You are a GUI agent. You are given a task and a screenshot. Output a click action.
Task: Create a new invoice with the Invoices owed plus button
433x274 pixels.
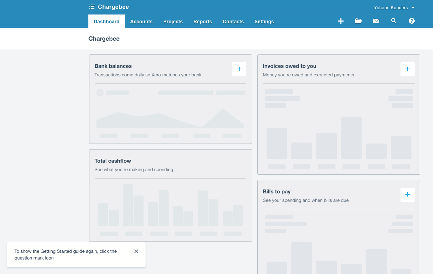[x=408, y=69]
